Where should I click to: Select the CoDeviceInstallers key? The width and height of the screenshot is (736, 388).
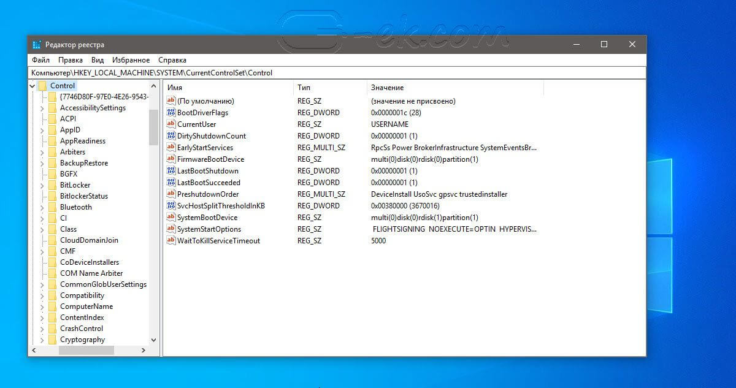pyautogui.click(x=90, y=262)
